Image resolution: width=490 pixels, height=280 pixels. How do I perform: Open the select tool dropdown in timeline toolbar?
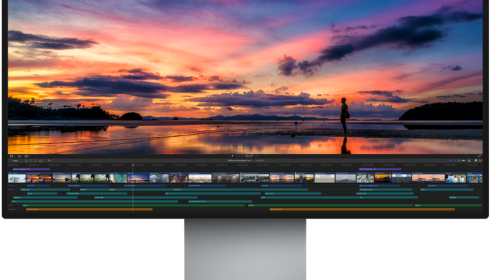tap(50, 161)
